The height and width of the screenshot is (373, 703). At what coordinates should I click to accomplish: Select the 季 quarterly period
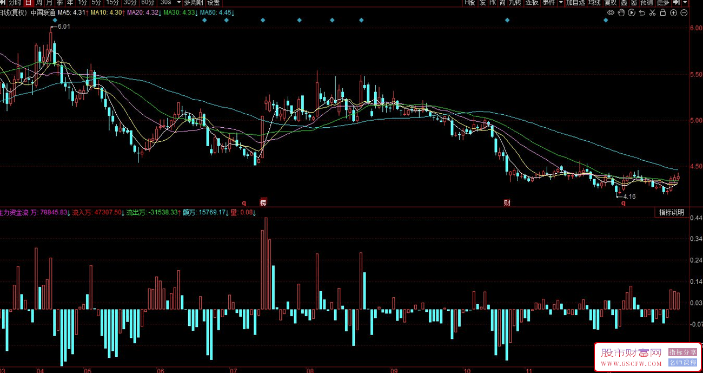point(59,3)
